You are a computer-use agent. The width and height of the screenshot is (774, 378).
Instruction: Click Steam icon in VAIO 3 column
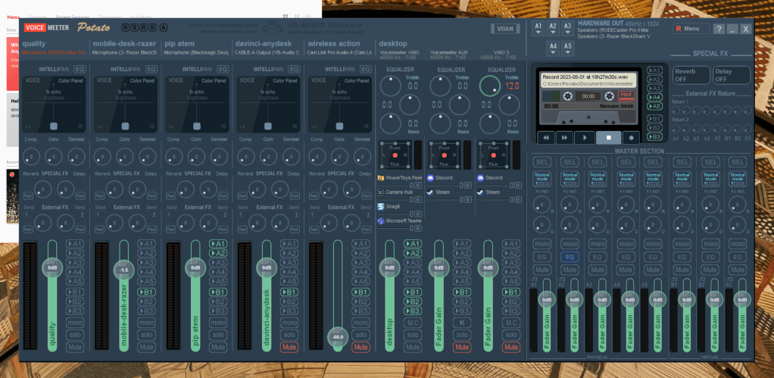pos(480,192)
